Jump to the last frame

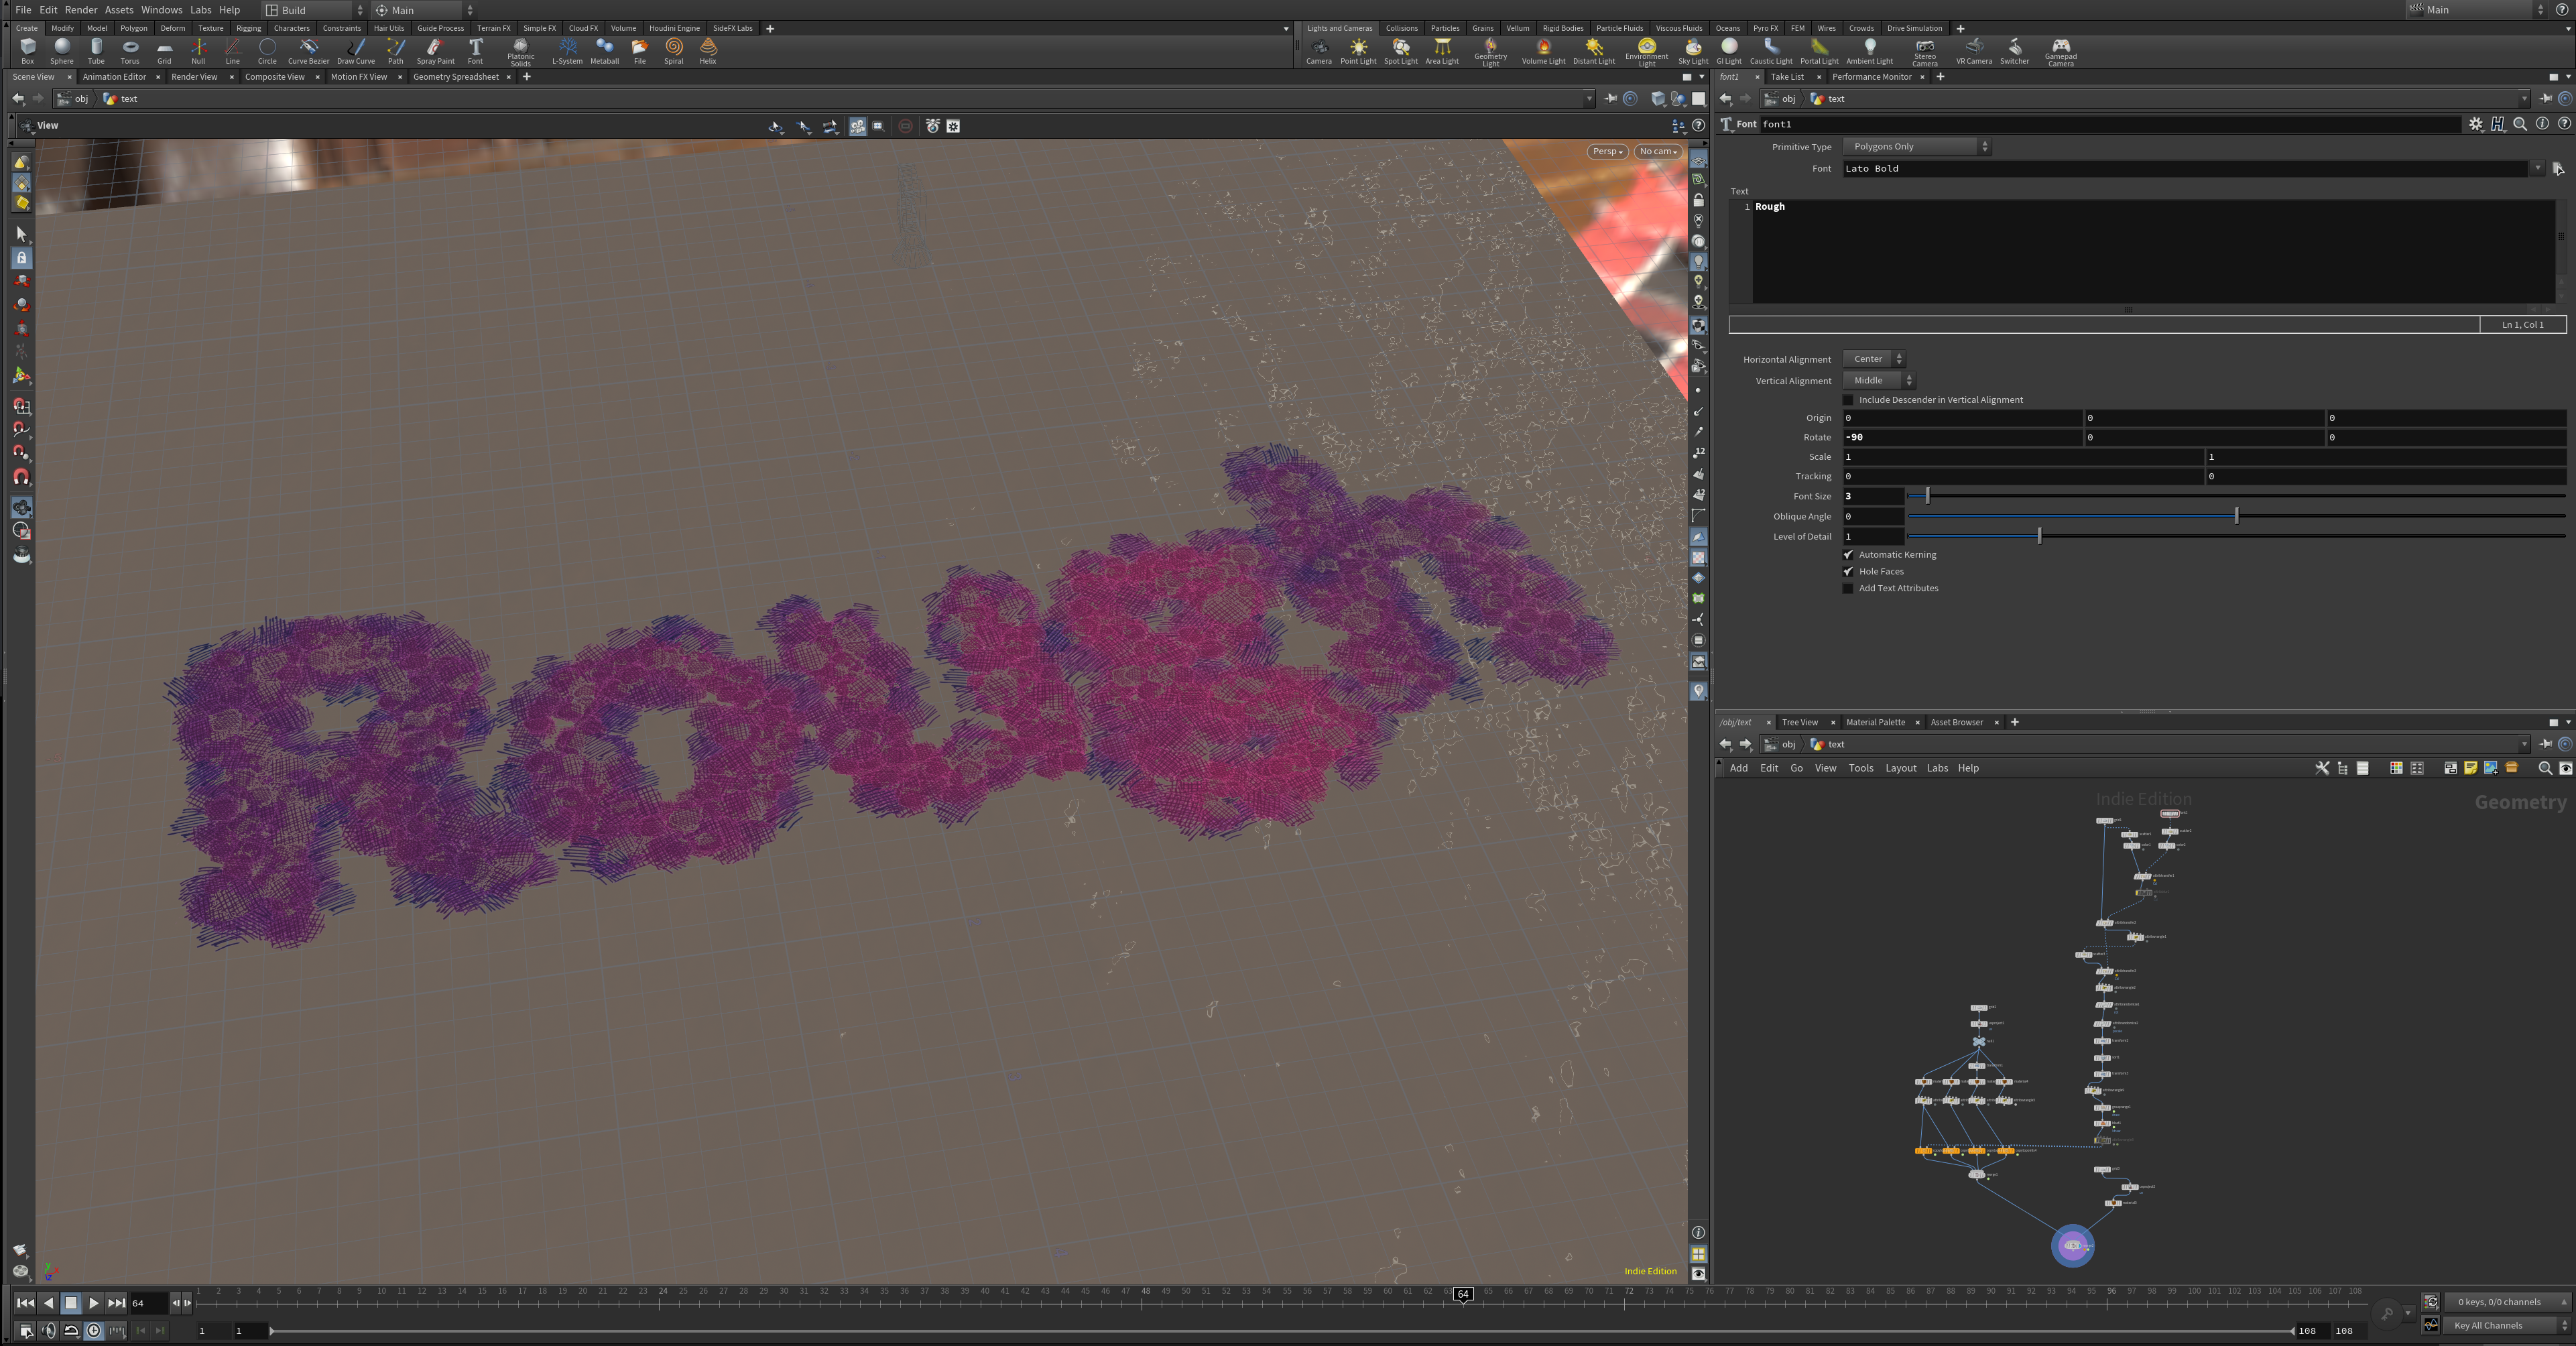(116, 1303)
